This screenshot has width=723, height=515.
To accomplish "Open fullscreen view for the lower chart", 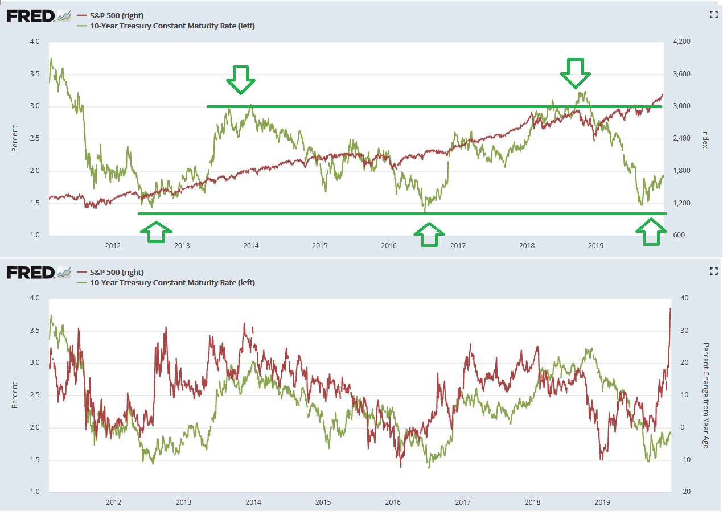I will point(713,272).
